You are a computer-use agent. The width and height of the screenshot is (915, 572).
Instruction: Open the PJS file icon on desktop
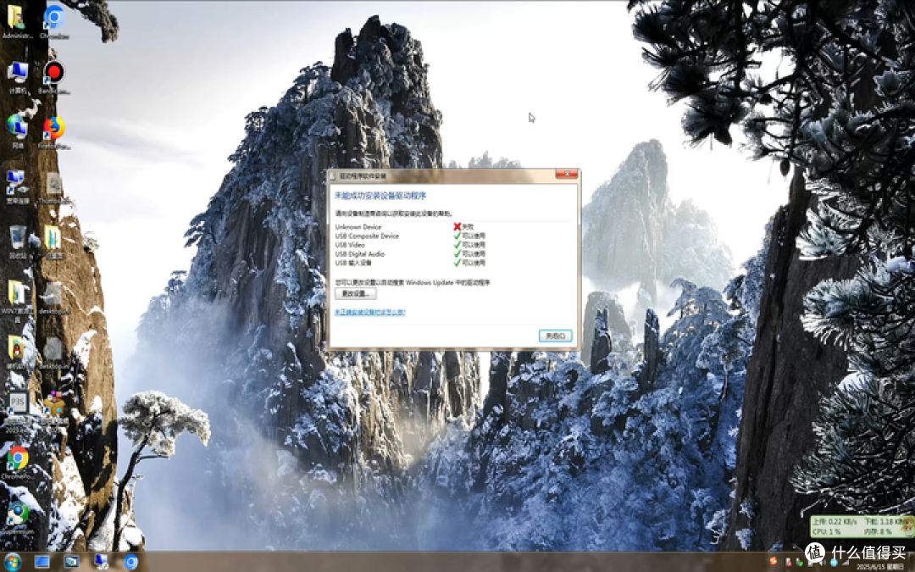(18, 408)
